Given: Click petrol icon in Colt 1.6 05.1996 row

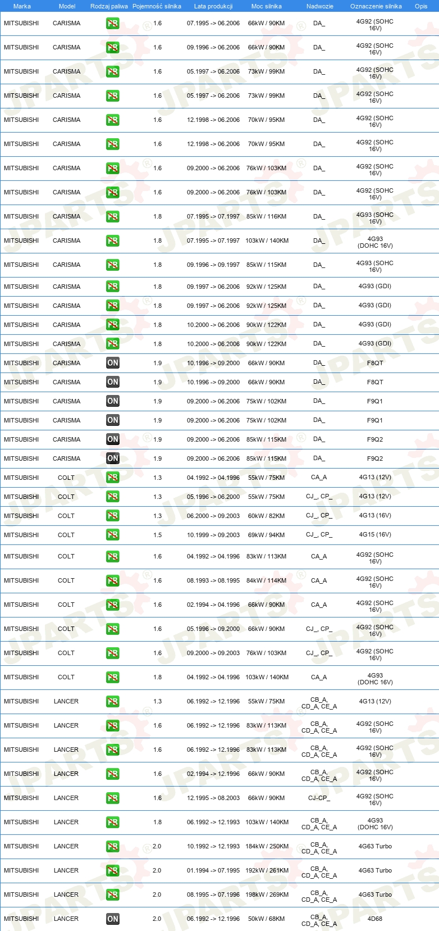Looking at the screenshot, I should [113, 629].
